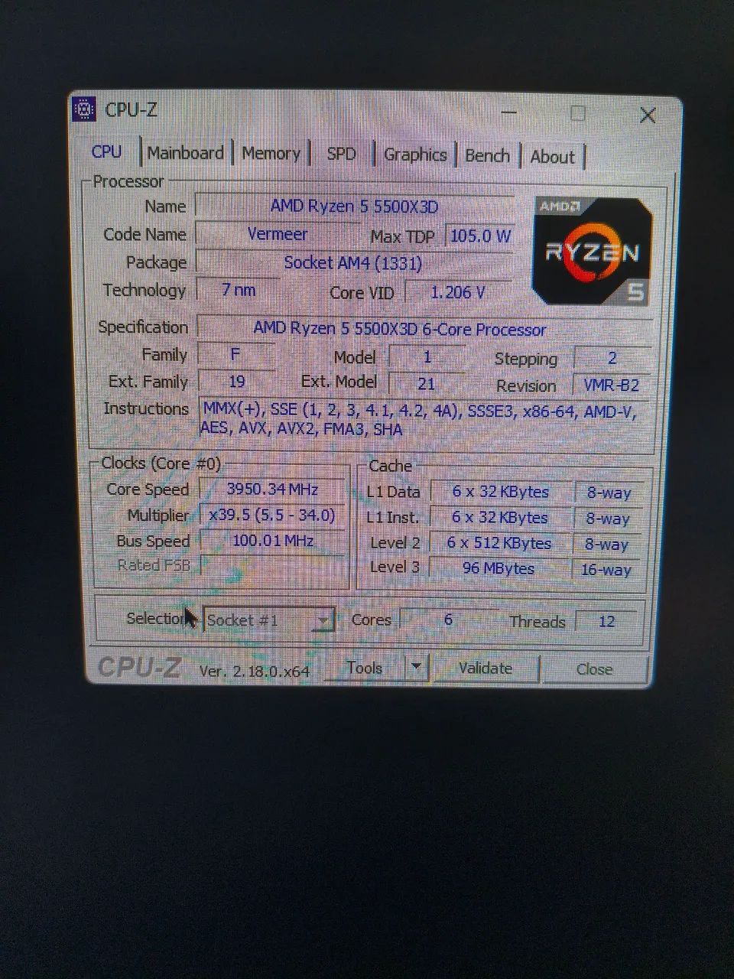This screenshot has height=979, width=734.
Task: Click the Multiplier value x39.5
Action: coord(272,516)
